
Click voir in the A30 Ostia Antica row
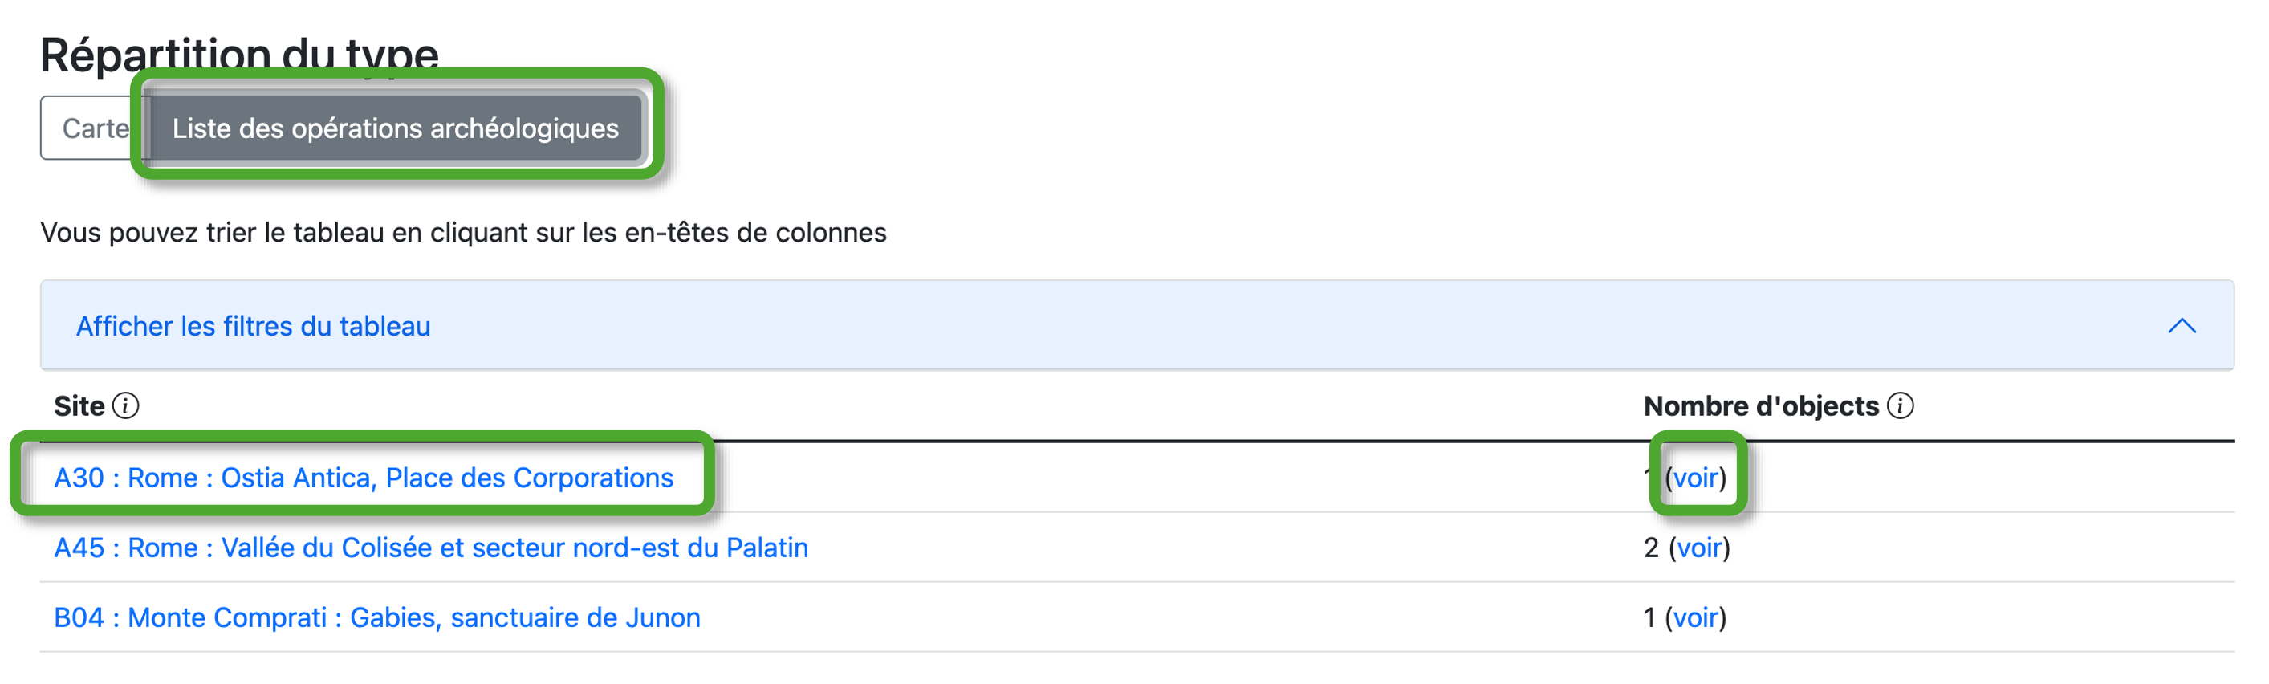(1696, 478)
